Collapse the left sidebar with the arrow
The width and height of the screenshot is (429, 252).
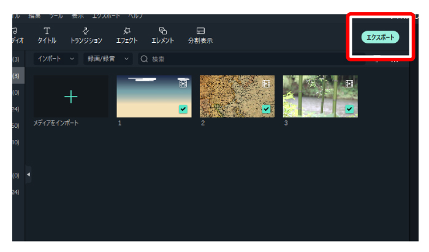point(29,175)
